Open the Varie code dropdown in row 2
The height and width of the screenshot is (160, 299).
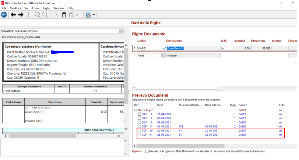(163, 56)
